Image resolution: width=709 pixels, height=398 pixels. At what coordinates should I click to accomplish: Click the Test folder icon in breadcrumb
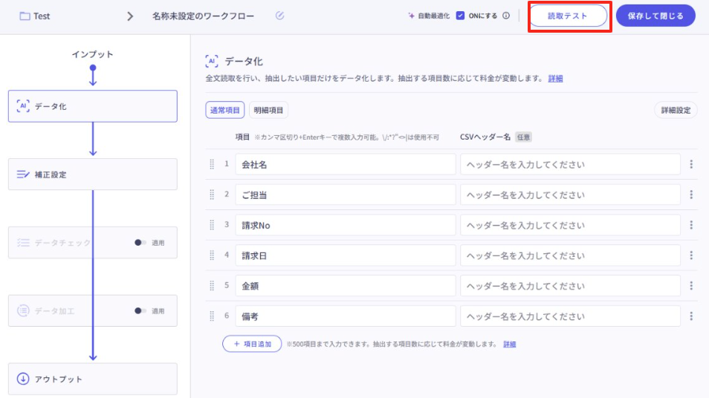pos(25,16)
